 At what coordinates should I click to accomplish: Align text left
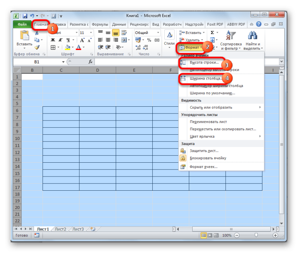pyautogui.click(x=100, y=40)
